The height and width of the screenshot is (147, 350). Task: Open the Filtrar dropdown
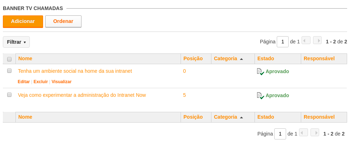click(16, 42)
